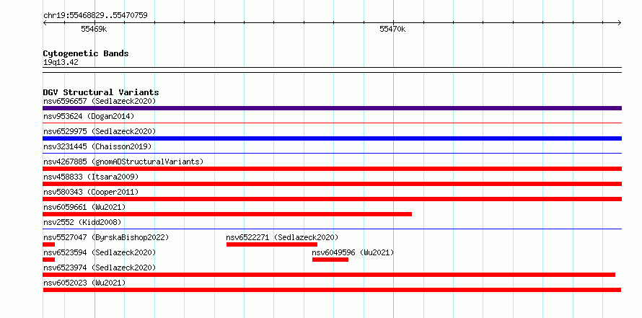Open the nsv6523594 (Sedlazeck2020) label
The width and height of the screenshot is (642, 318).
pyautogui.click(x=100, y=252)
